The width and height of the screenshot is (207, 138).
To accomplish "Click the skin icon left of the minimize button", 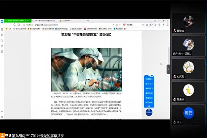I will click(155, 21).
